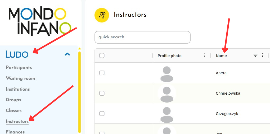Go to Waiting room in sidebar
The image size is (270, 134).
20,78
